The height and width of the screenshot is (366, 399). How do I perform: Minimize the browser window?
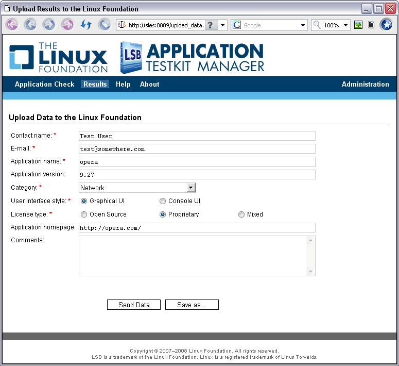click(366, 9)
